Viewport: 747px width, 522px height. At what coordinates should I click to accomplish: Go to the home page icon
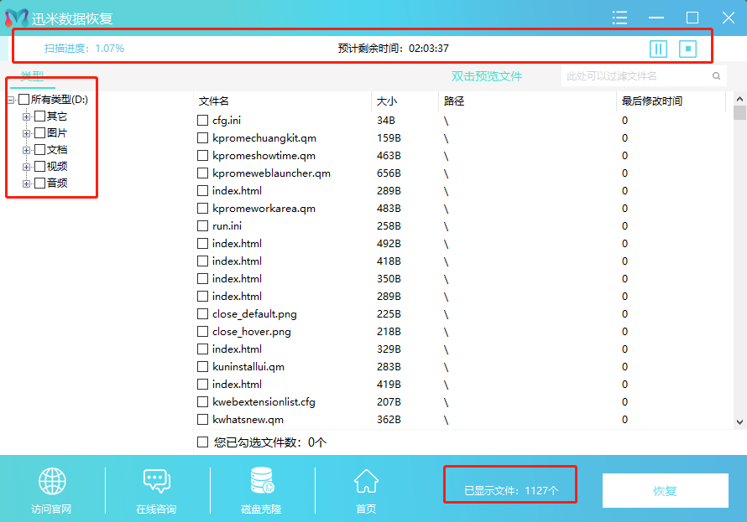click(366, 482)
